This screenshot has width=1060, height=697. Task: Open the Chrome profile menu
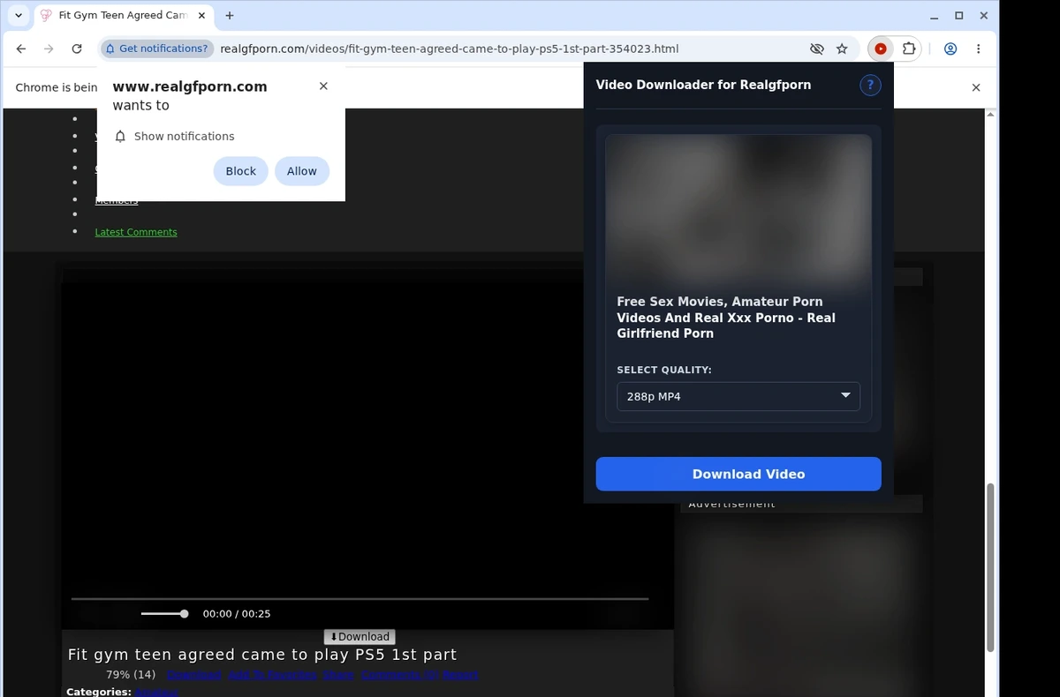point(950,49)
